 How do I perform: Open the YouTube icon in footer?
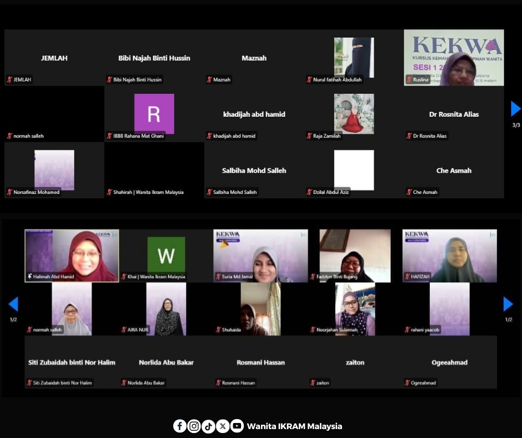click(237, 426)
